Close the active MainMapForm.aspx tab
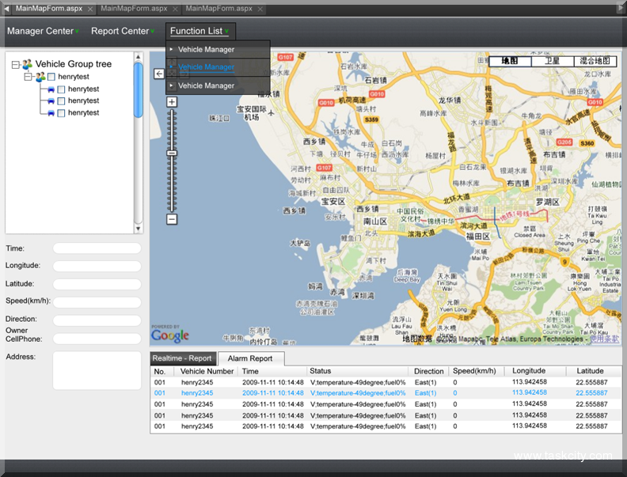Image resolution: width=627 pixels, height=477 pixels. (x=90, y=9)
